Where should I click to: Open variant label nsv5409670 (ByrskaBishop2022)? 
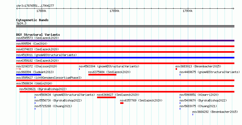[203, 100]
